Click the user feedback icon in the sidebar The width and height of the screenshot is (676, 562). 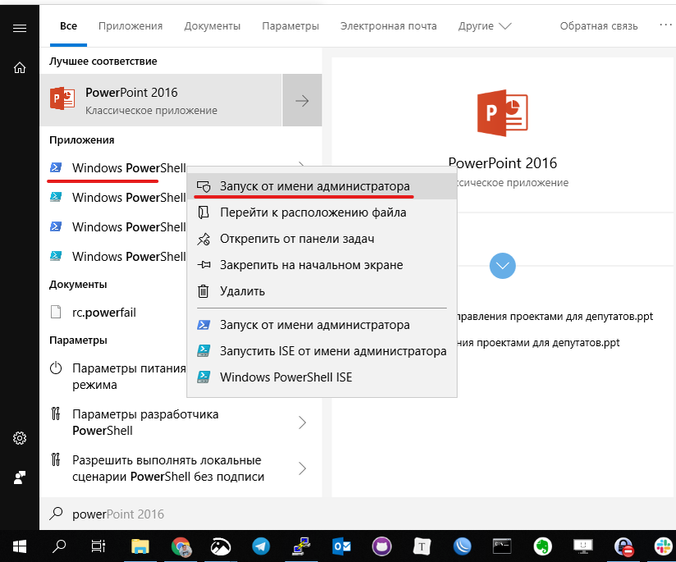pos(20,477)
